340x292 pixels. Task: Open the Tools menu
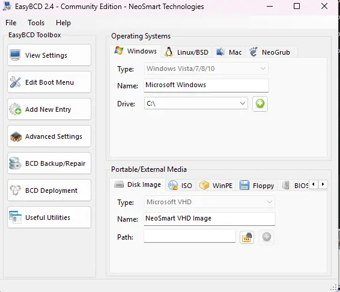click(x=36, y=23)
